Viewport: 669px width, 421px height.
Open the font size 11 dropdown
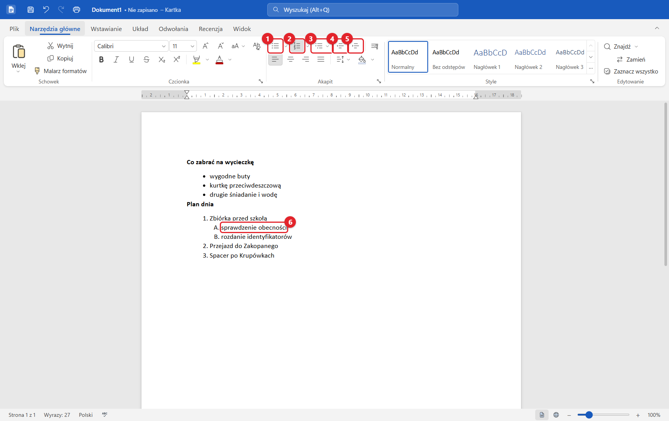click(192, 46)
